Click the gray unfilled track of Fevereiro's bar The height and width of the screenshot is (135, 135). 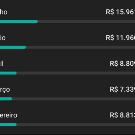coord(76,125)
